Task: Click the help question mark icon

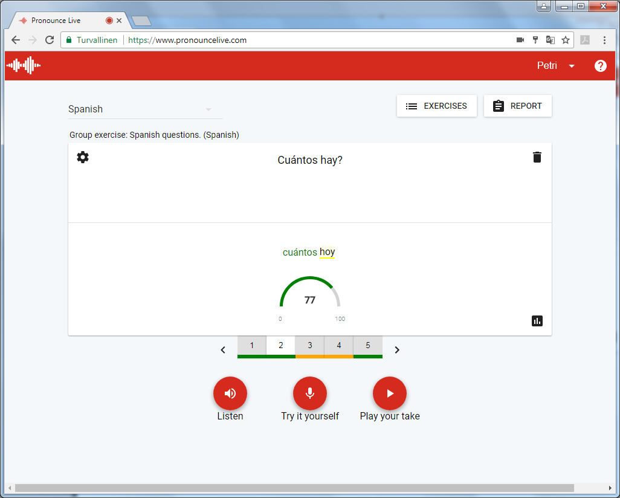Action: click(x=600, y=66)
